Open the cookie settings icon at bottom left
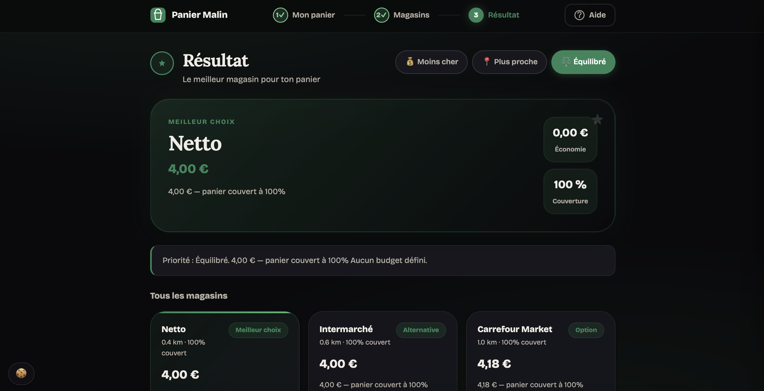The height and width of the screenshot is (391, 764). point(21,373)
